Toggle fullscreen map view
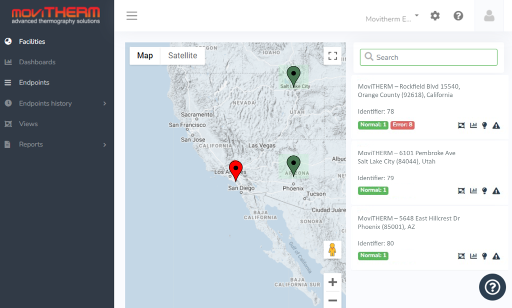This screenshot has width=512, height=308. point(332,56)
